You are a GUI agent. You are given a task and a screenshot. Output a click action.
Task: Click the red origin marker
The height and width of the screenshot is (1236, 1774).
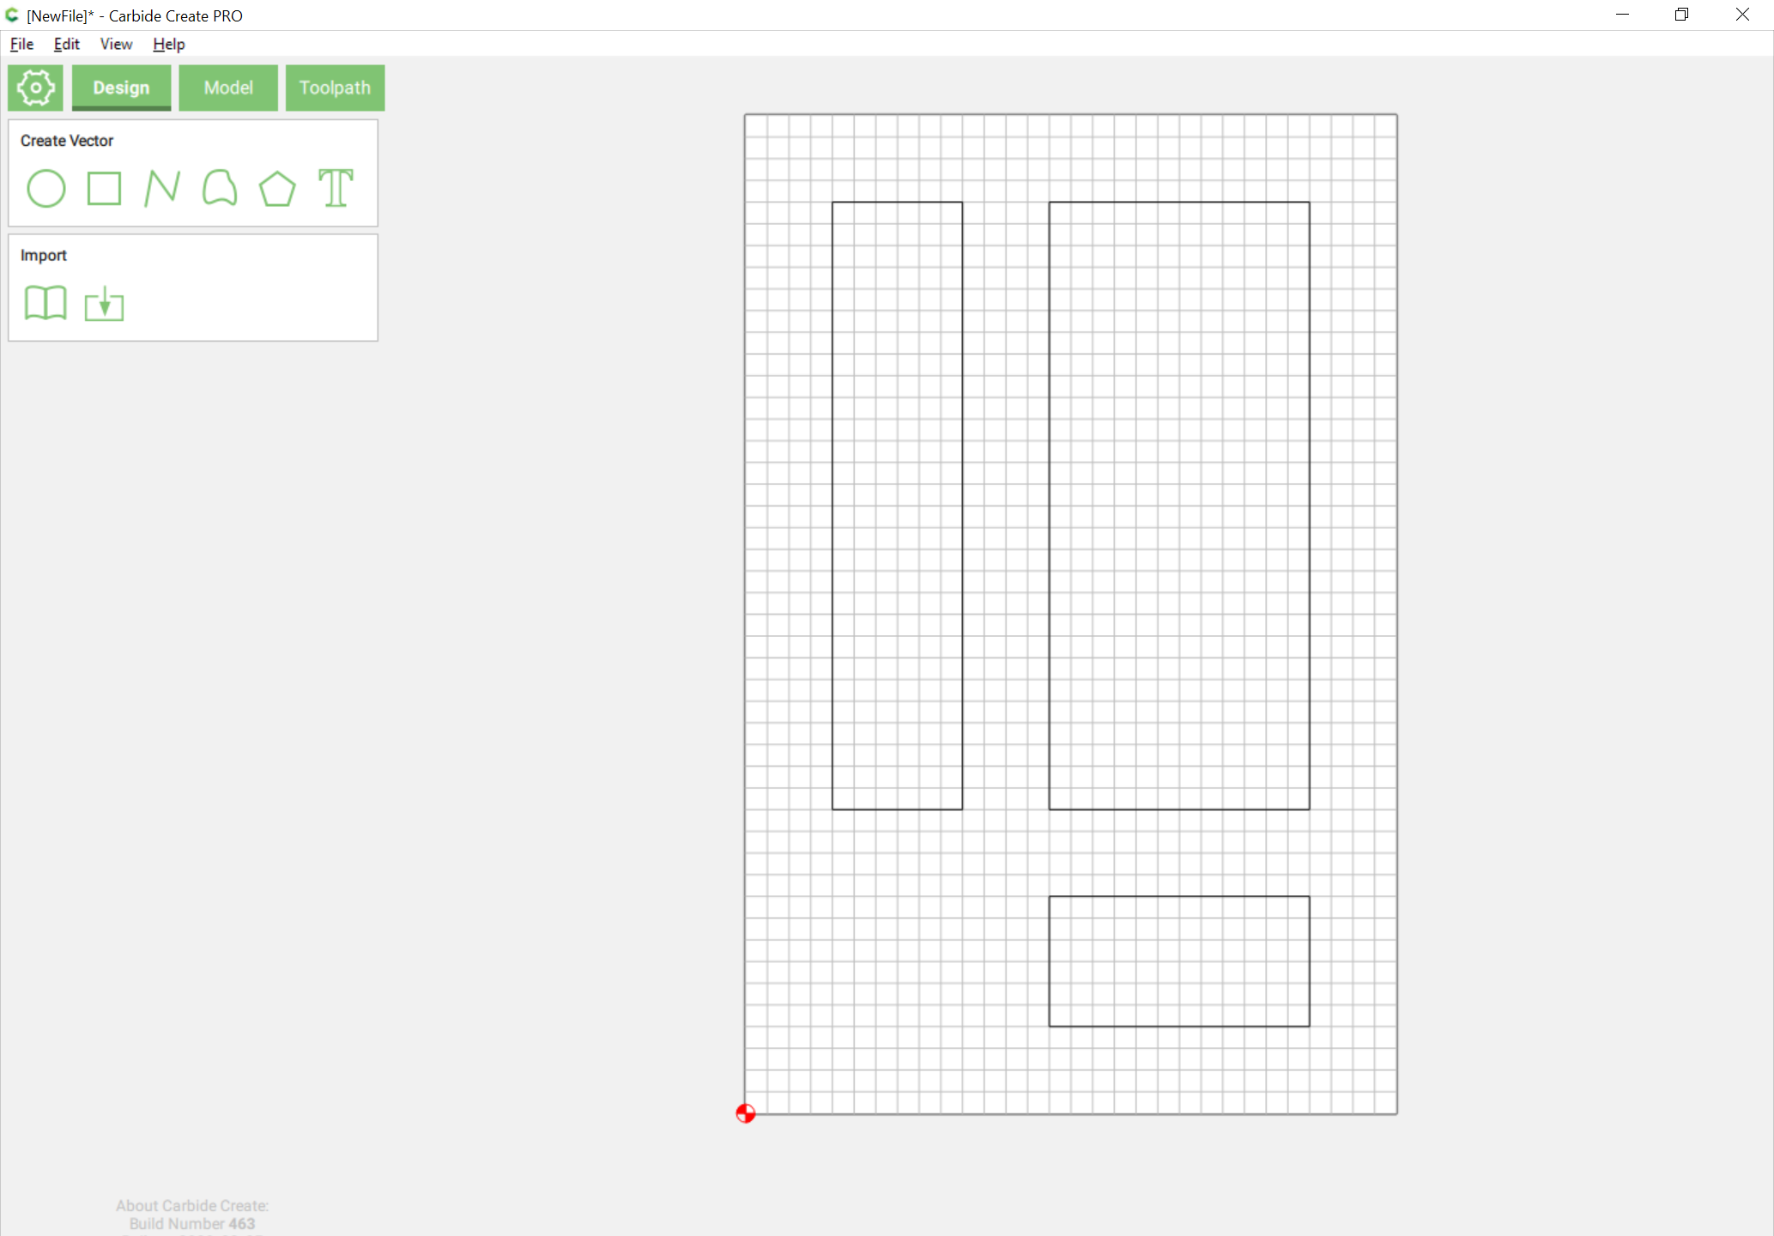(x=746, y=1113)
